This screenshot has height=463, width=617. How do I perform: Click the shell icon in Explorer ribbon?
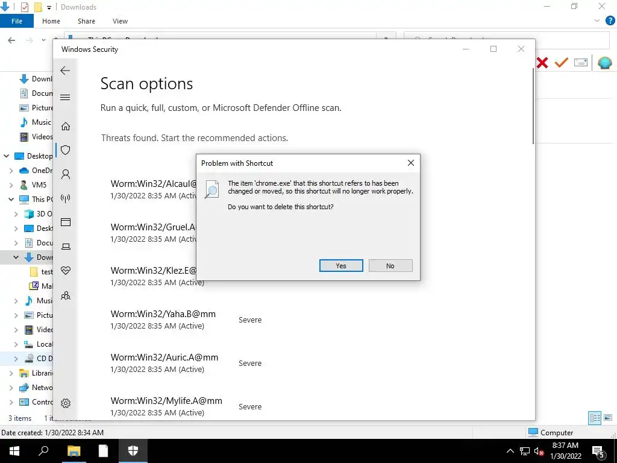[x=605, y=63]
